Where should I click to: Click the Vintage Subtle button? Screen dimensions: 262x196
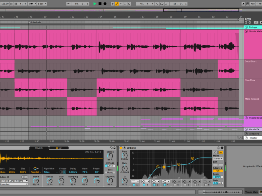click(x=110, y=166)
